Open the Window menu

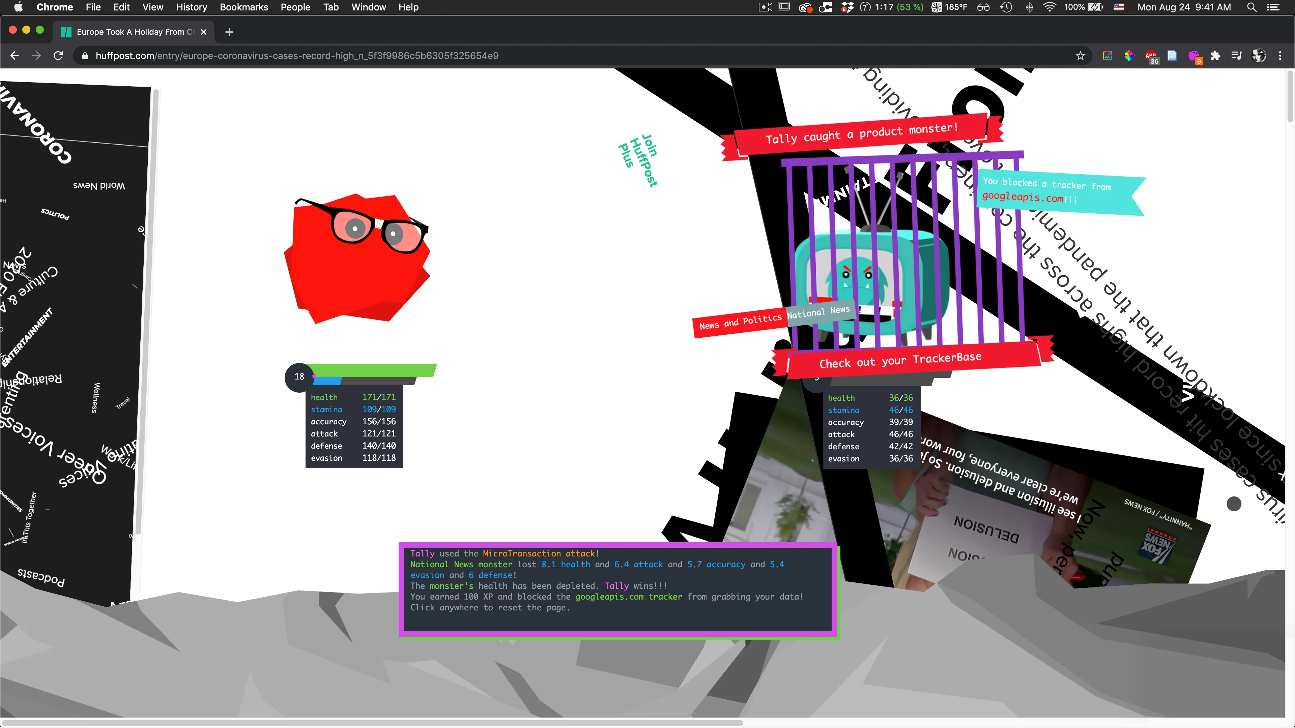369,7
